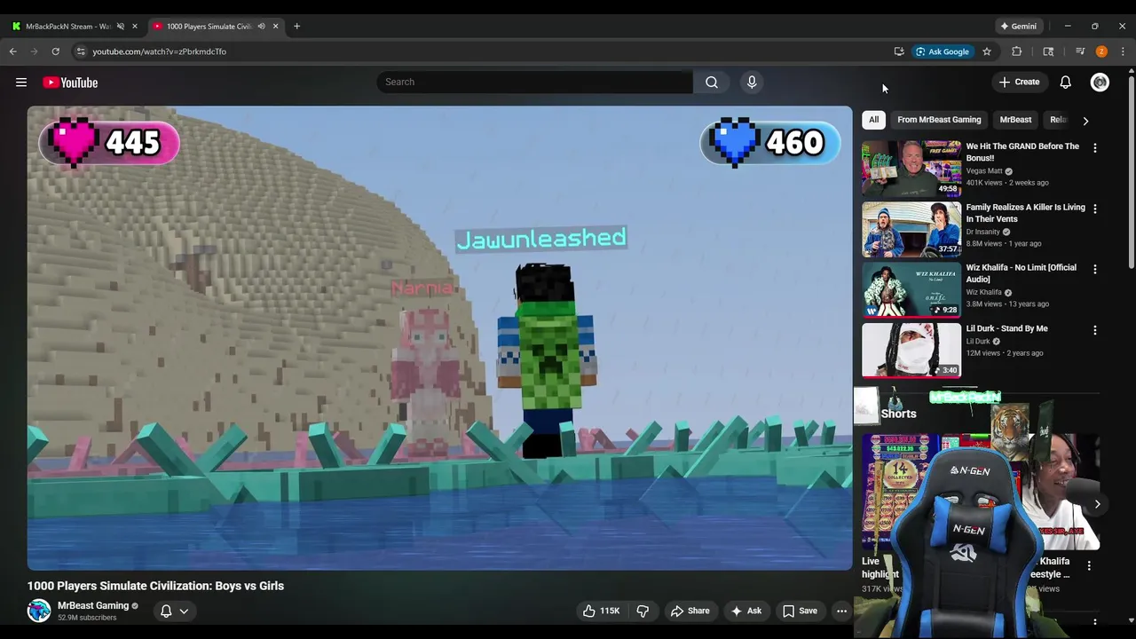Open the tab search icon in toolbar

(1048, 51)
